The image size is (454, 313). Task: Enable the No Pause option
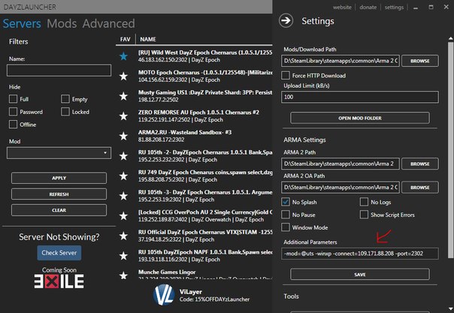(286, 215)
